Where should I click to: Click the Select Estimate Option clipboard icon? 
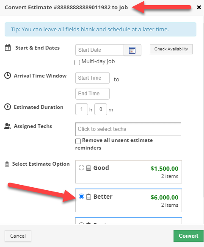7,164
